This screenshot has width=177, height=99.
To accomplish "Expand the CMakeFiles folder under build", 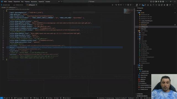I will click(144, 35).
